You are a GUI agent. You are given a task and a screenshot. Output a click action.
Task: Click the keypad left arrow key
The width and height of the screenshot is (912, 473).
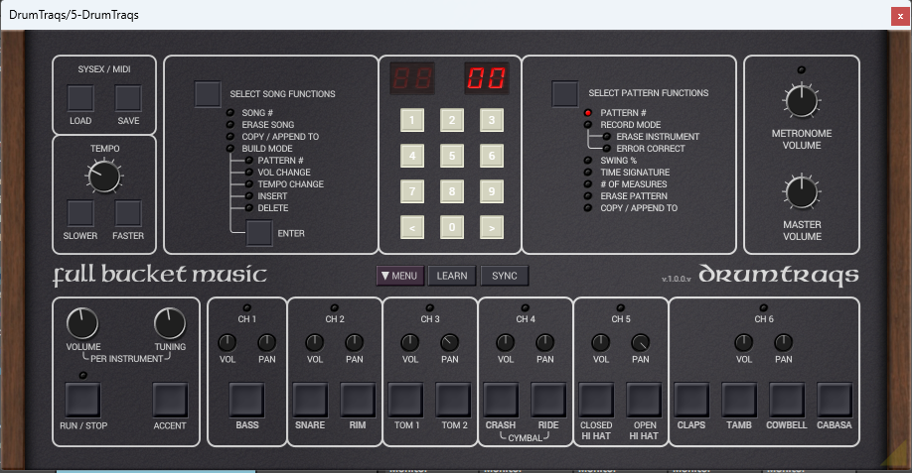[412, 227]
